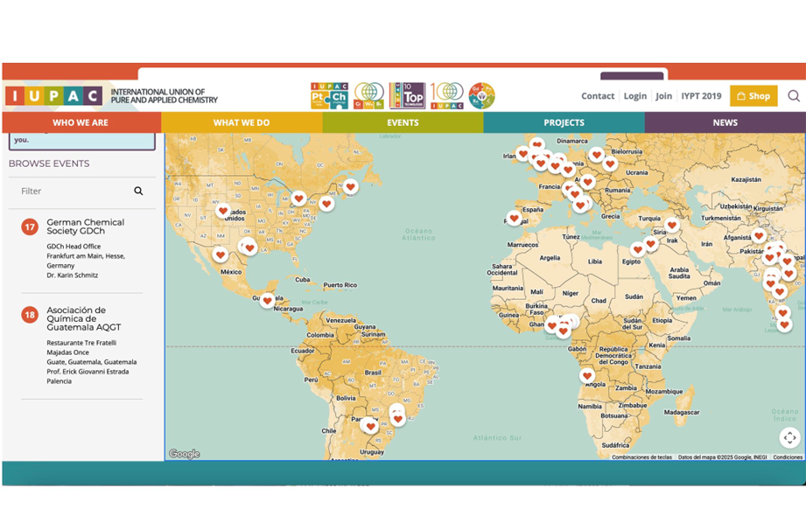Click the heart marker in Egypt
Image resolution: width=806 pixels, height=523 pixels.
pos(638,249)
